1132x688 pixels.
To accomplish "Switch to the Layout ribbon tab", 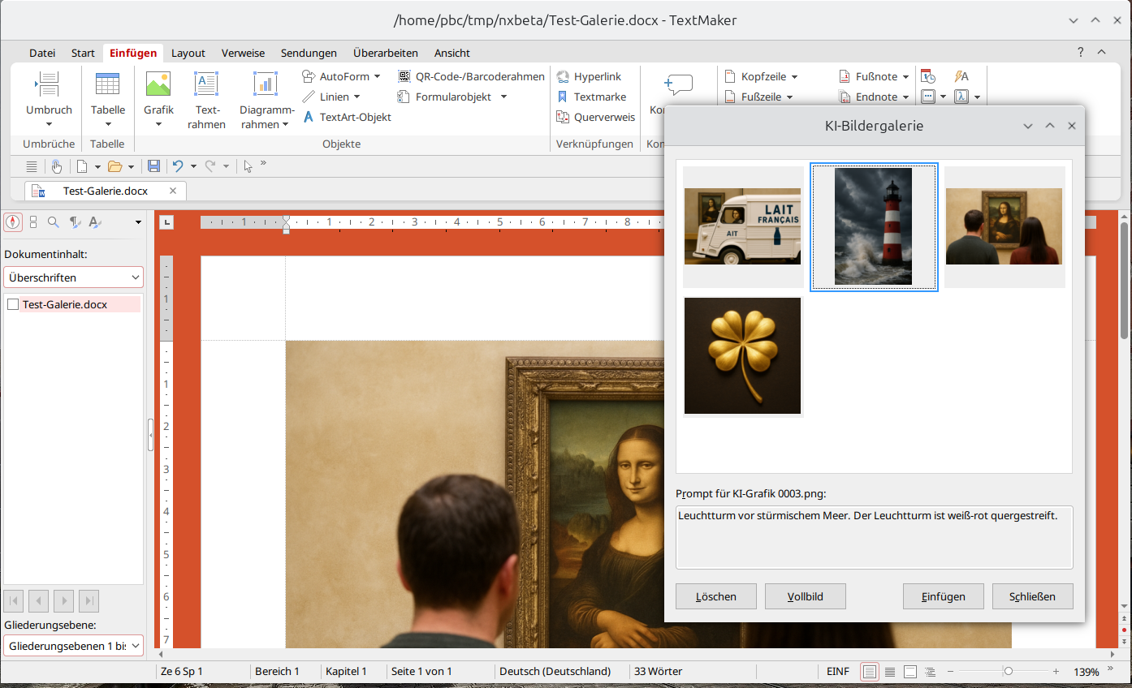I will 188,53.
